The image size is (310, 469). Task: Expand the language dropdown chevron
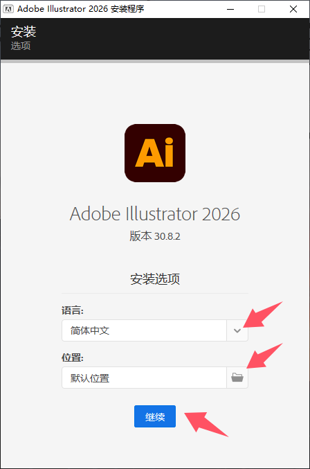click(237, 330)
